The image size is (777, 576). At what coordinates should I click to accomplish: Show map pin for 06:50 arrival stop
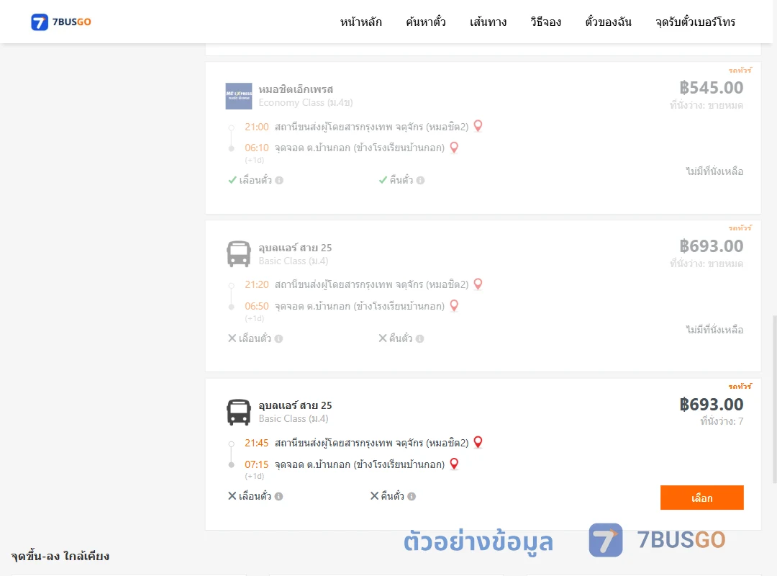pos(454,305)
